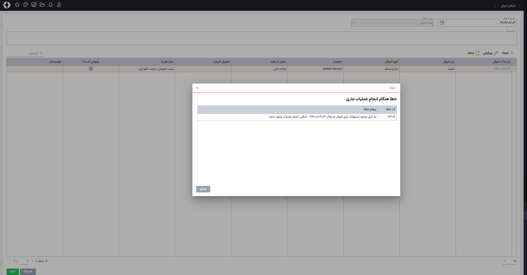Viewport: 527px width, 275px height.
Task: Open the dashboard monitor chart icon
Action: coord(34,5)
